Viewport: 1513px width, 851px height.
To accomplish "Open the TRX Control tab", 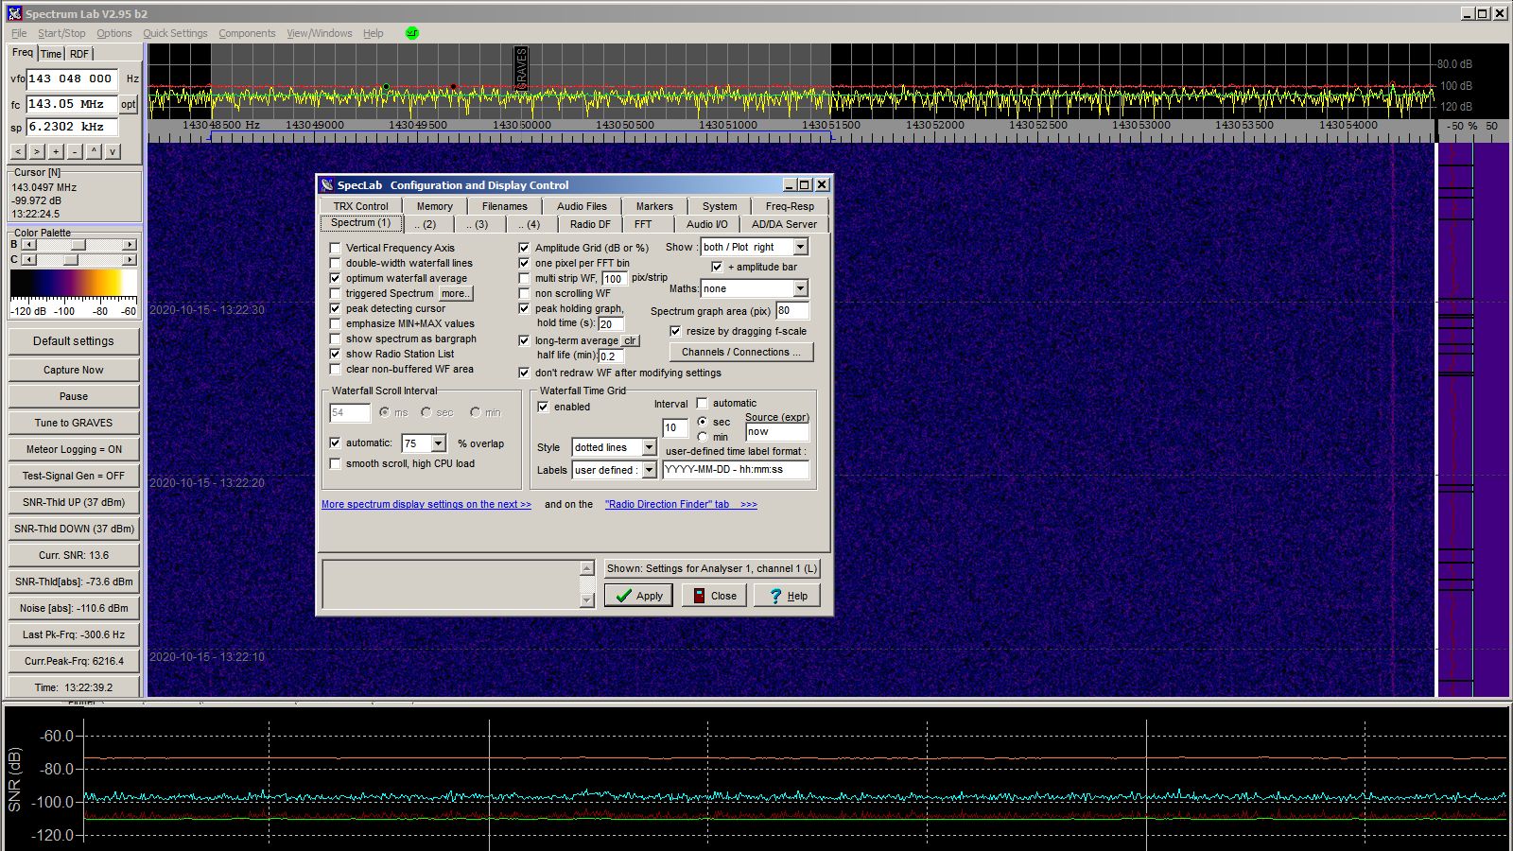I will [360, 206].
